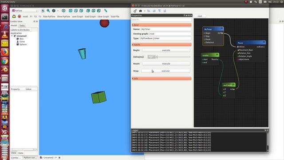Screen dimensions: 284x160
Task: Click first align icon in NodeEditor toolbar
Action: [x=149, y=11]
